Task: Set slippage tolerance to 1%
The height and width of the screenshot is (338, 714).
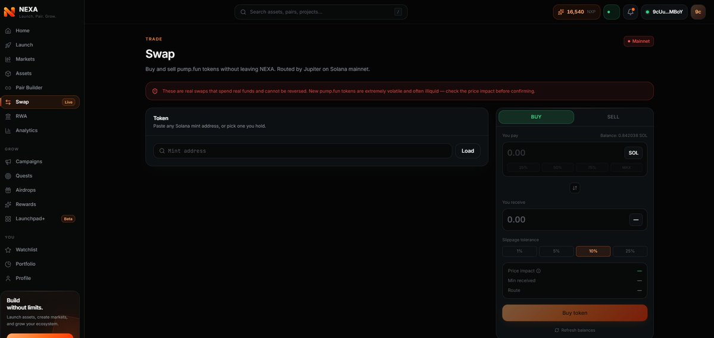Action: point(519,251)
